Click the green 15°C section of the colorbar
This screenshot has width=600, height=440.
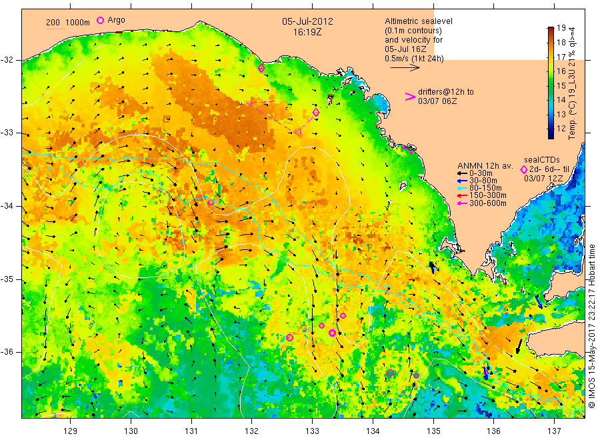[x=551, y=86]
